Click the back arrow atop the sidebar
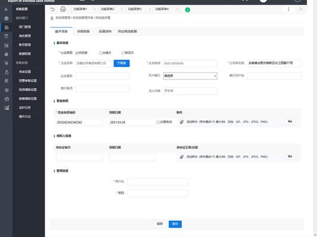The height and width of the screenshot is (237, 317). point(6,9)
